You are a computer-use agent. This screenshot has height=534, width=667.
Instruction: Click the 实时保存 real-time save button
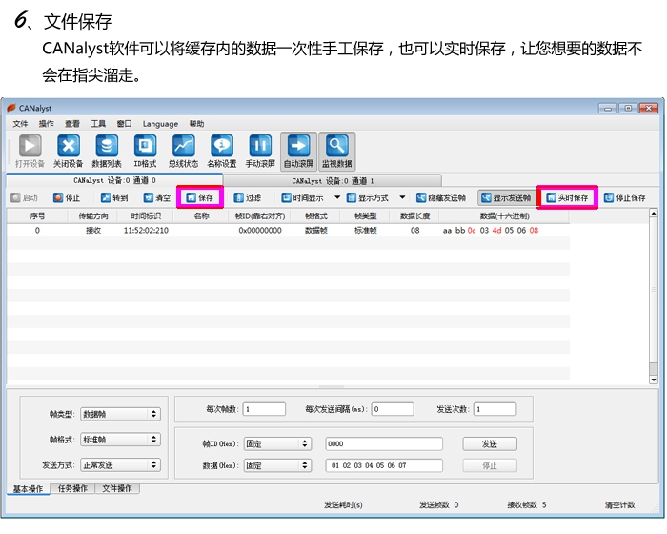click(567, 198)
